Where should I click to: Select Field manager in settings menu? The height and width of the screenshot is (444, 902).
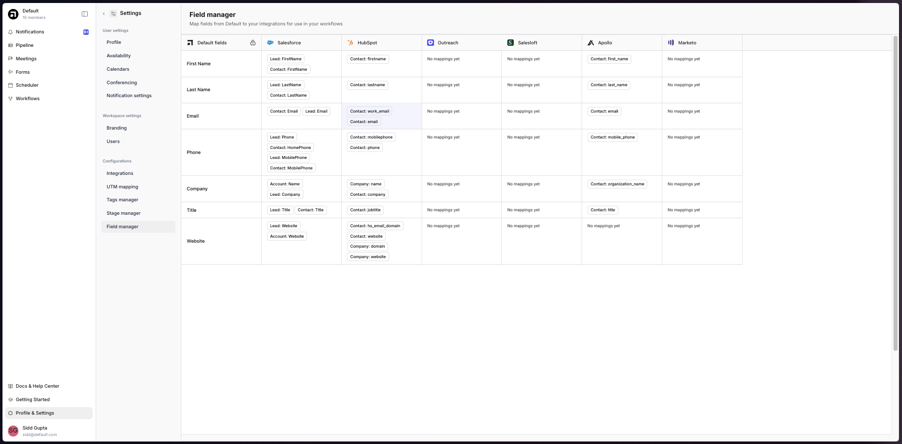[x=138, y=227]
